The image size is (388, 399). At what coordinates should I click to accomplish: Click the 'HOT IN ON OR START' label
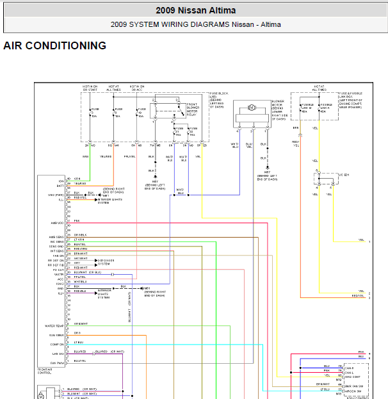[90, 88]
